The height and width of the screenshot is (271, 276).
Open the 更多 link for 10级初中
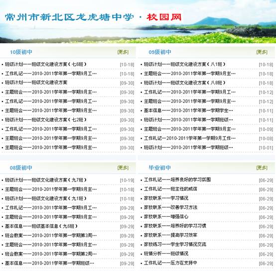123,52
